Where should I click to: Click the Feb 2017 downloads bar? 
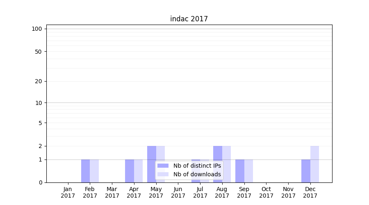(x=94, y=171)
